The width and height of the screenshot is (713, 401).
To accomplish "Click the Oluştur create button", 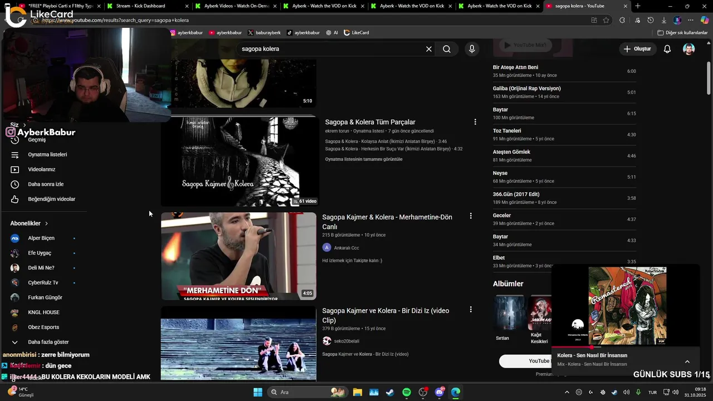I will 637,49.
